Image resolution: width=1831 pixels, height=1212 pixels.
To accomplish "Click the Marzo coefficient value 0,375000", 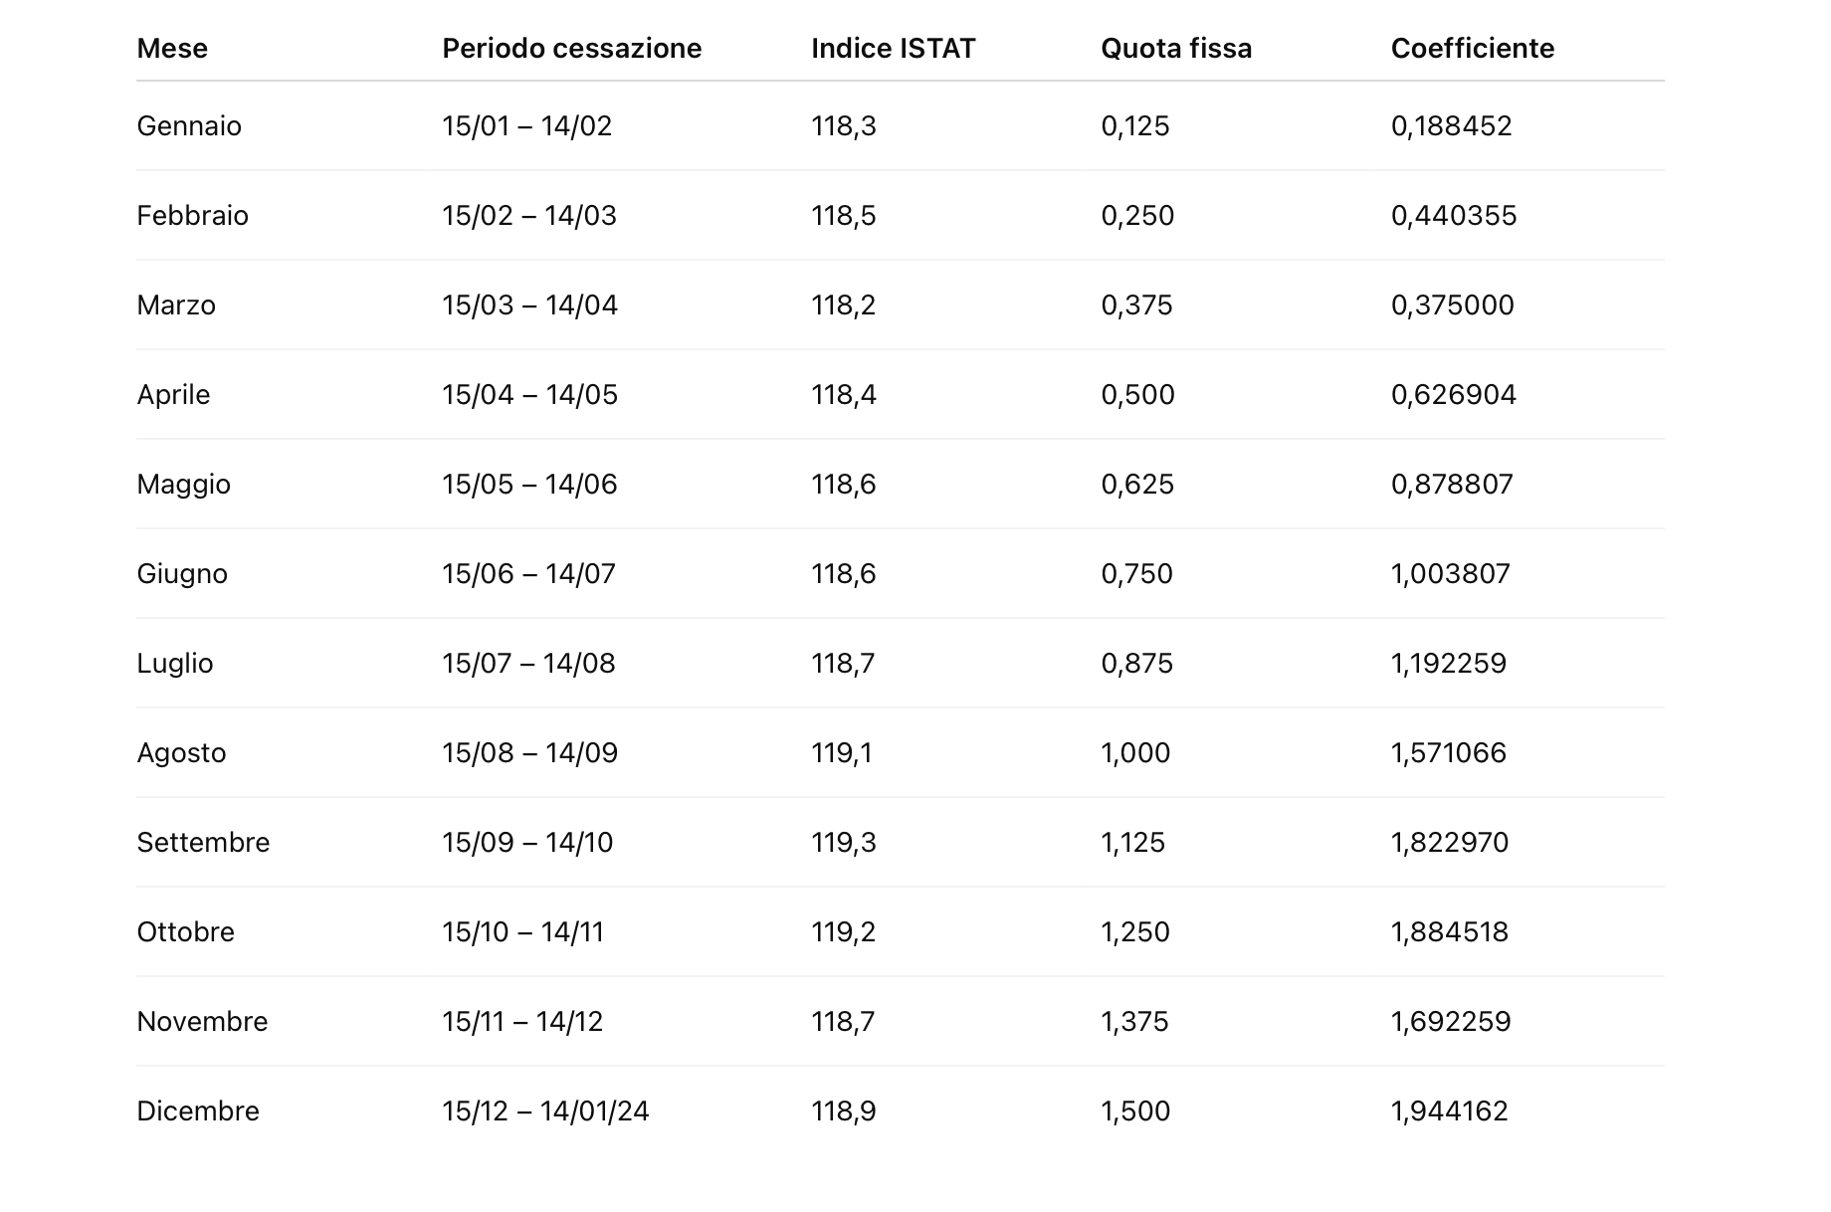I will (1452, 305).
